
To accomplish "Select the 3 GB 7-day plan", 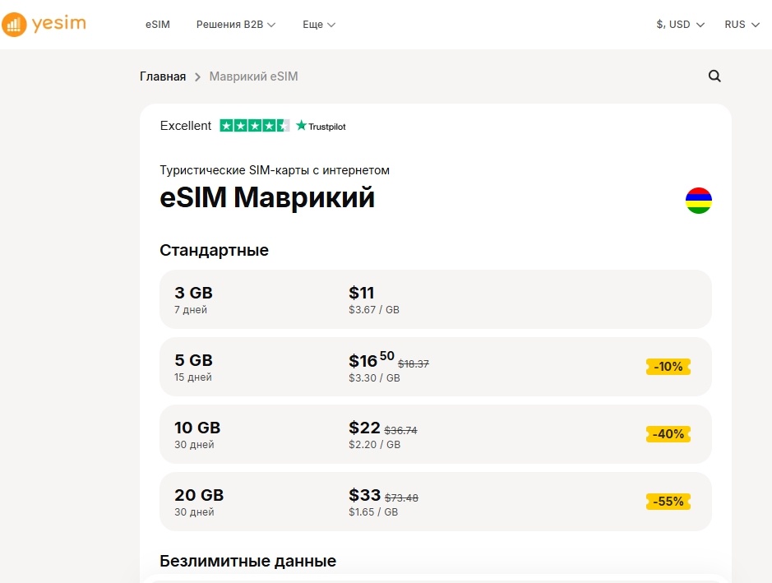I will pos(435,299).
